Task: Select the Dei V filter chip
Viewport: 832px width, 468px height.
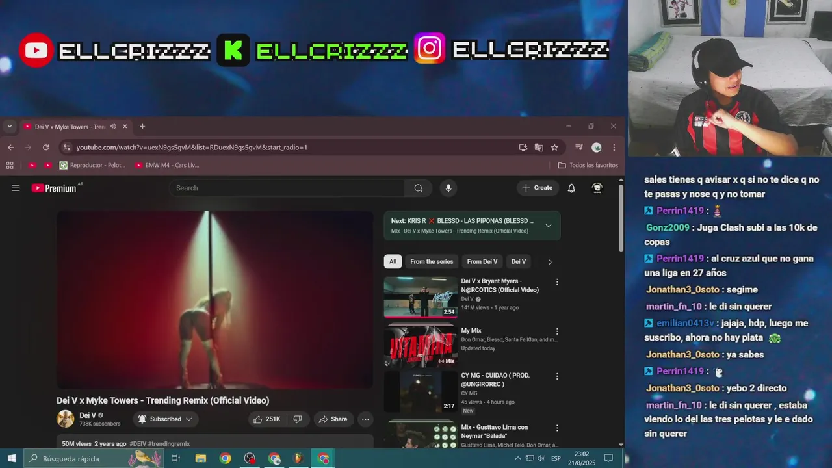Action: click(519, 262)
